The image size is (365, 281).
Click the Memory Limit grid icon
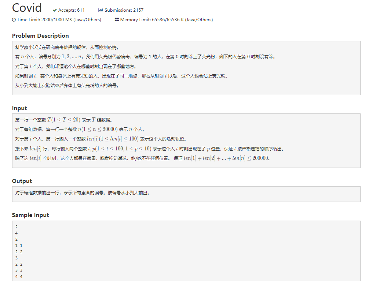(x=117, y=20)
